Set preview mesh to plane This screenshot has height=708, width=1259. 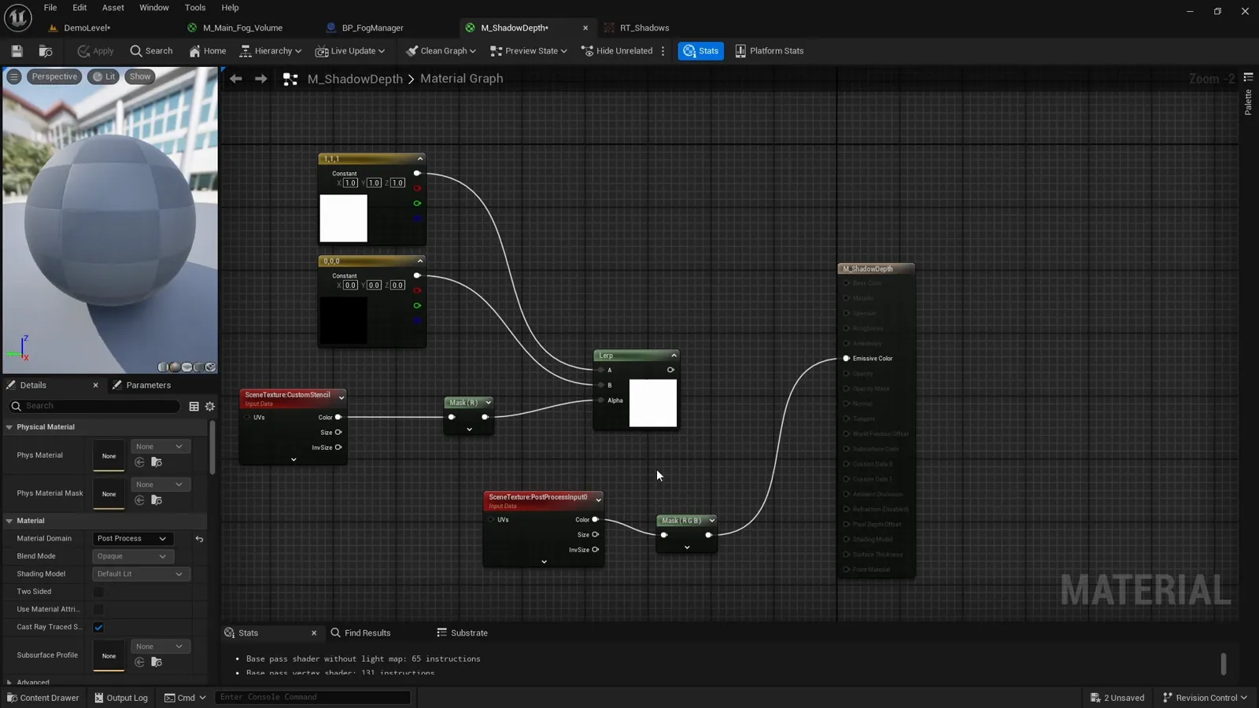186,367
